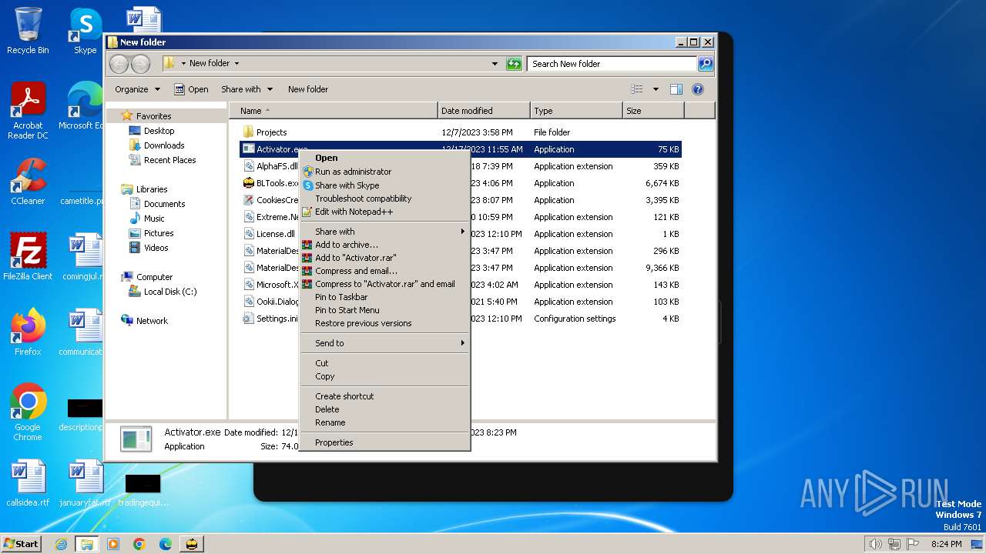Image resolution: width=986 pixels, height=554 pixels.
Task: Open Edge from the taskbar
Action: tap(165, 544)
